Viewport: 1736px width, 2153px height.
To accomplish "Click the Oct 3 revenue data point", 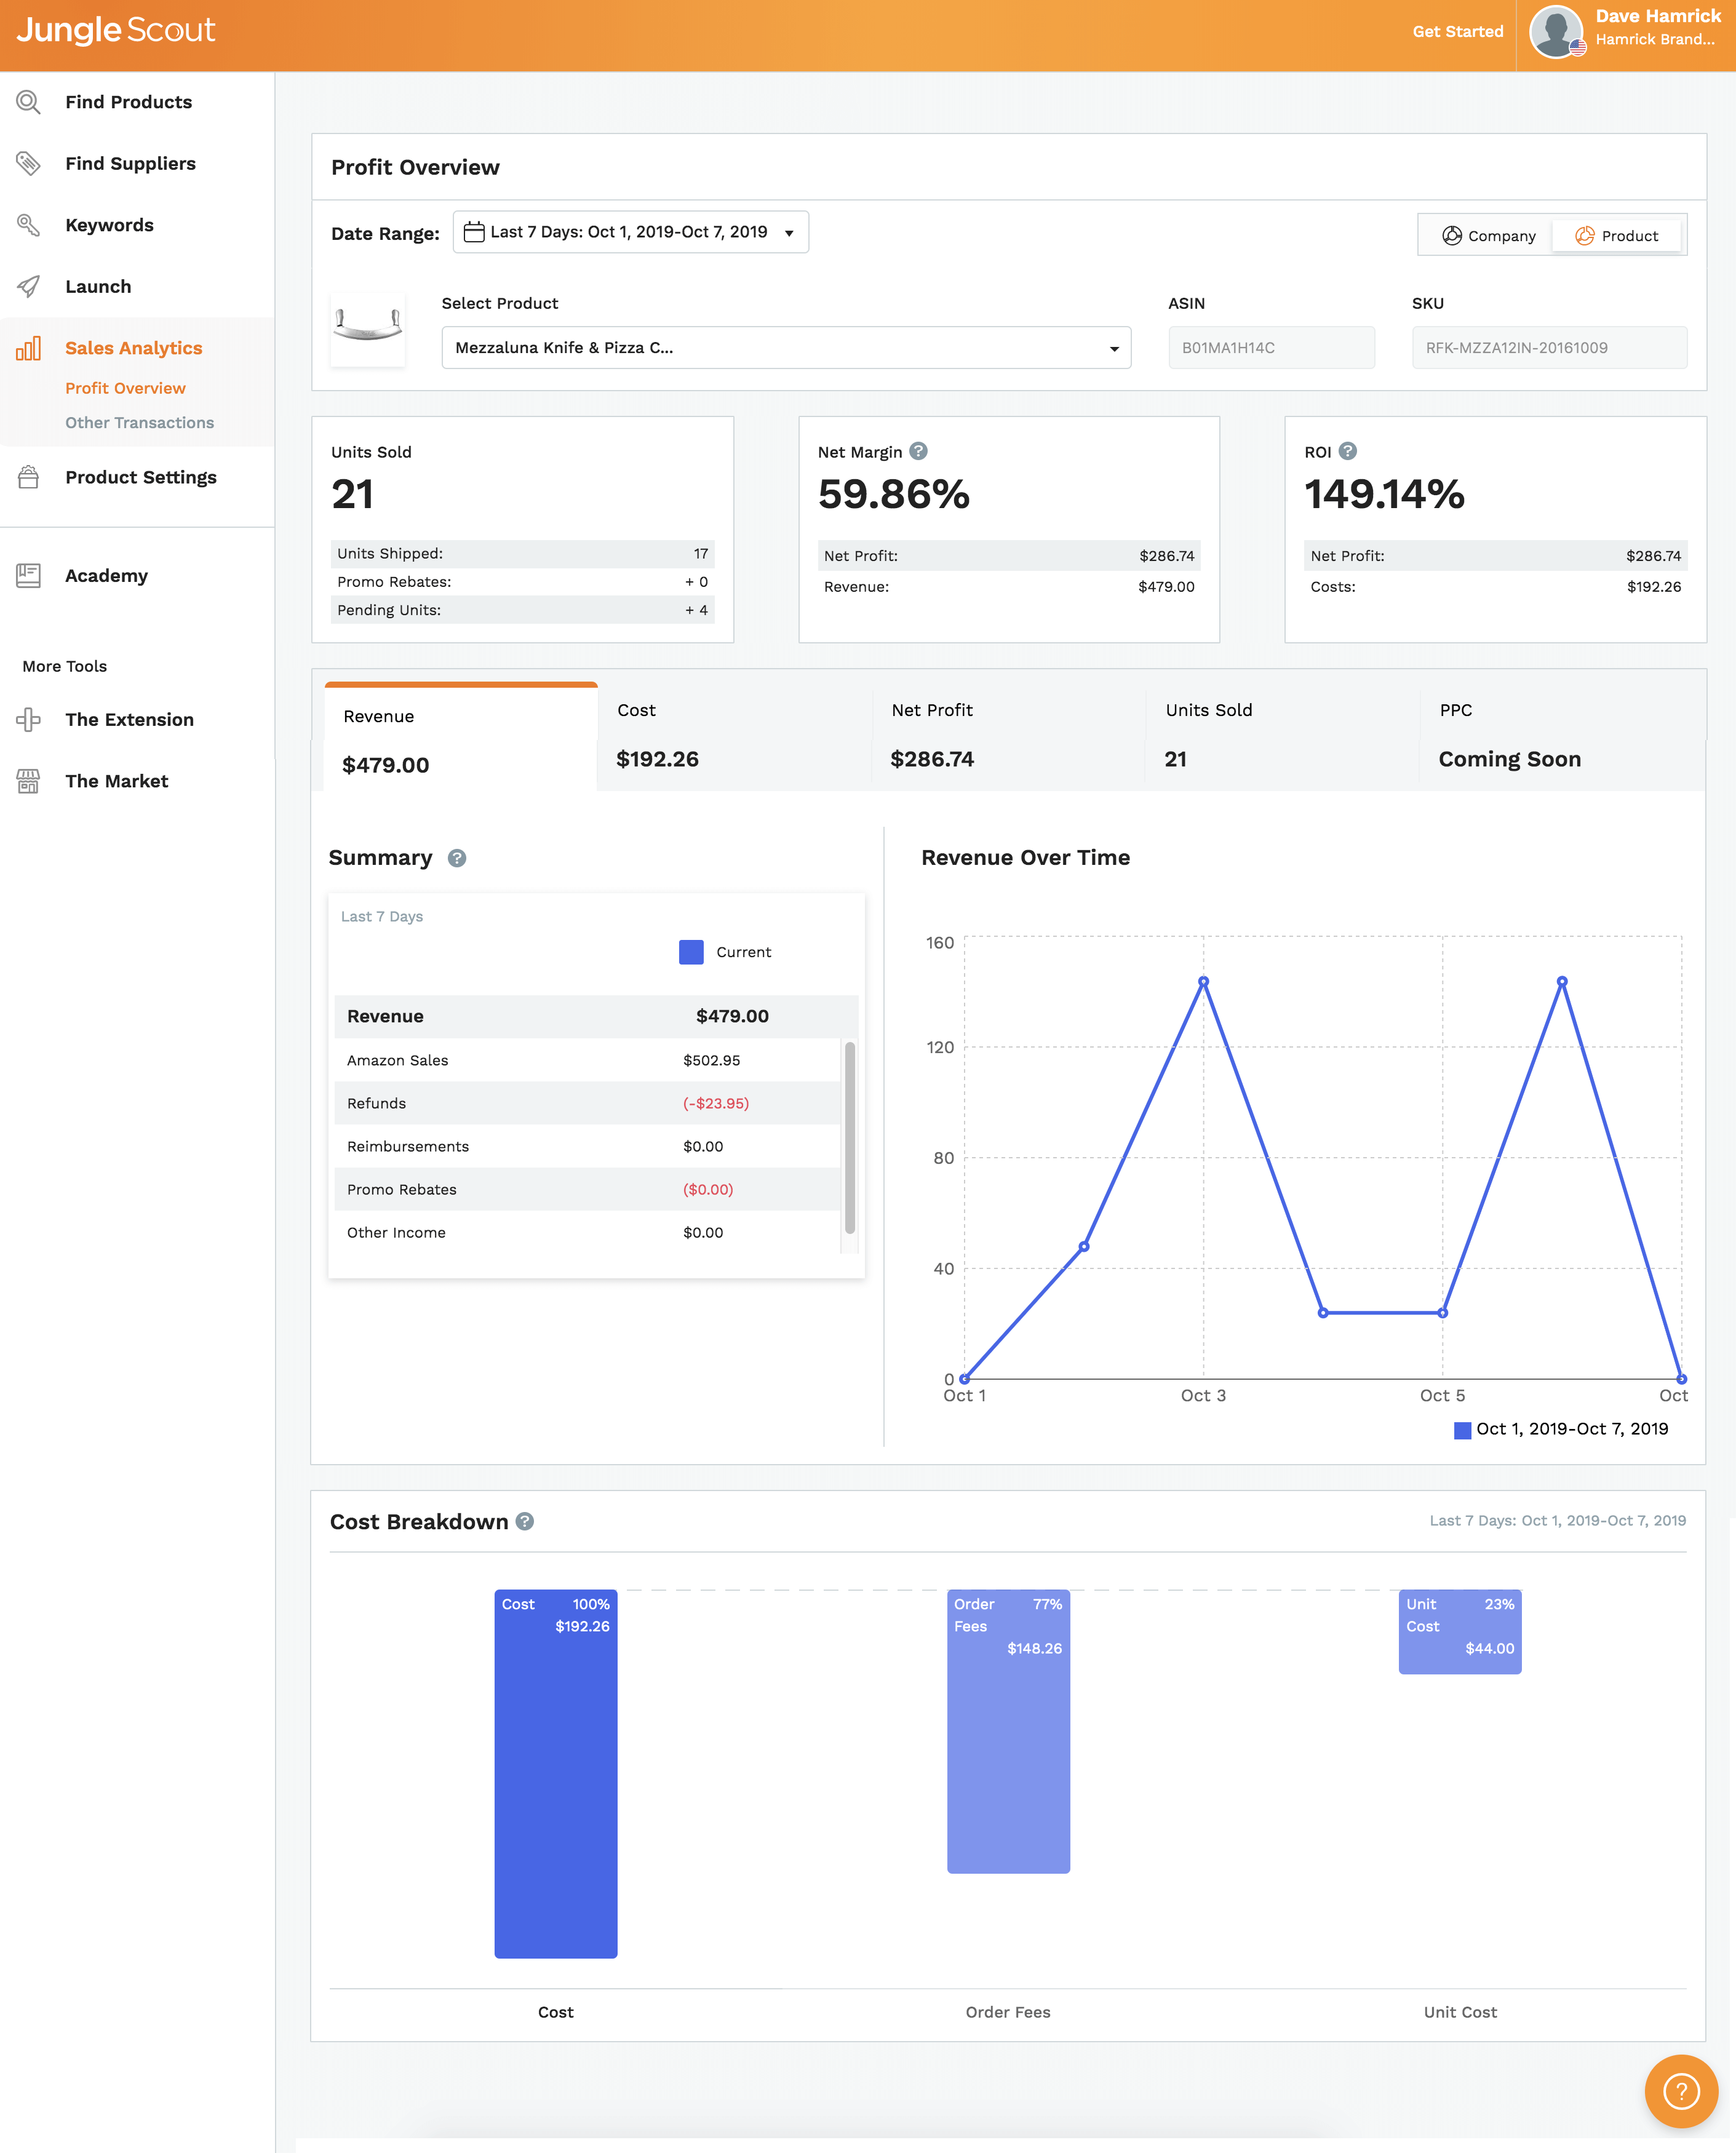I will [x=1203, y=982].
